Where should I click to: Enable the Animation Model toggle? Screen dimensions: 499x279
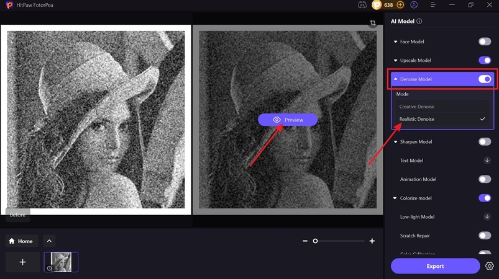click(485, 179)
